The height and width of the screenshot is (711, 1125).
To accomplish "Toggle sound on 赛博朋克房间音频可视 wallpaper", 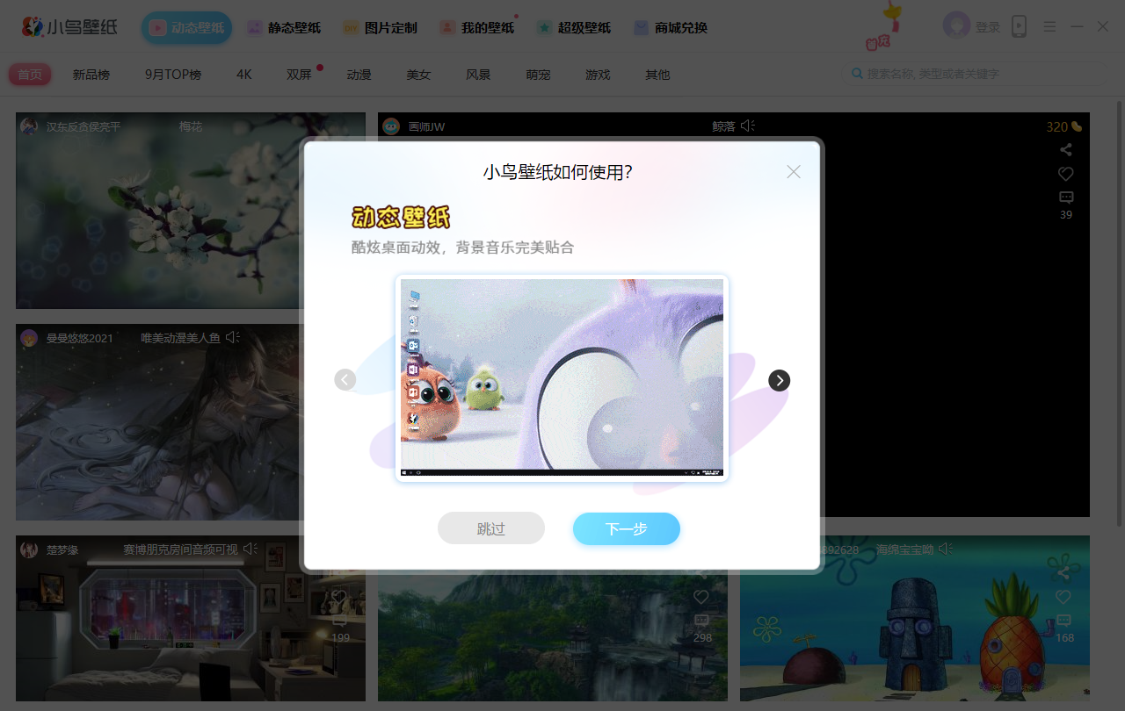I will pos(250,549).
